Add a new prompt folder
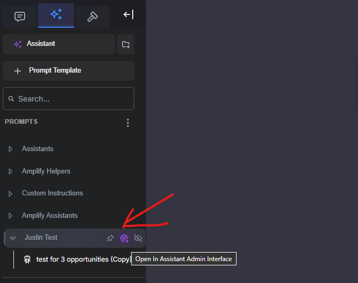The height and width of the screenshot is (283, 358). click(126, 44)
